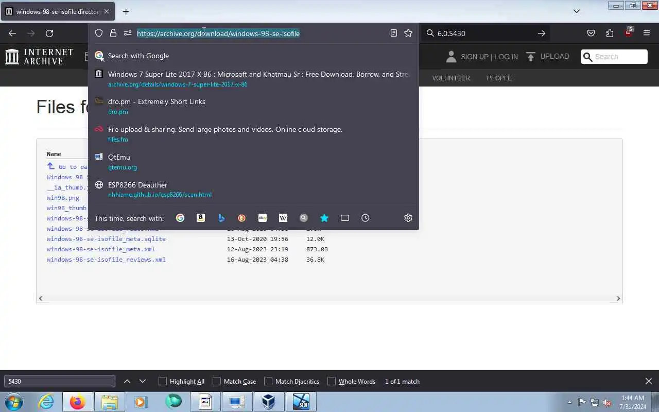The height and width of the screenshot is (412, 659).
Task: Search in Bookmarks using the blue star
Action: pyautogui.click(x=324, y=218)
